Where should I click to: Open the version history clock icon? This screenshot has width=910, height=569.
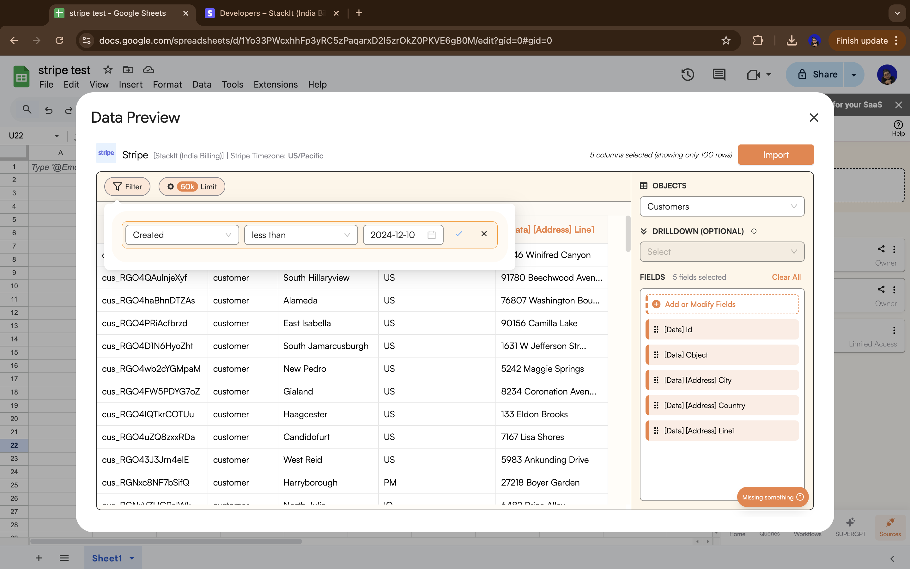(687, 75)
